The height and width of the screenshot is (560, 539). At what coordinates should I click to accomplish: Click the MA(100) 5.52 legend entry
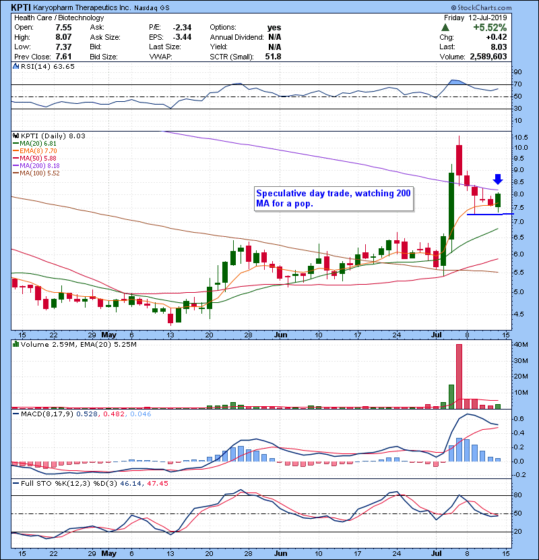tap(36, 173)
